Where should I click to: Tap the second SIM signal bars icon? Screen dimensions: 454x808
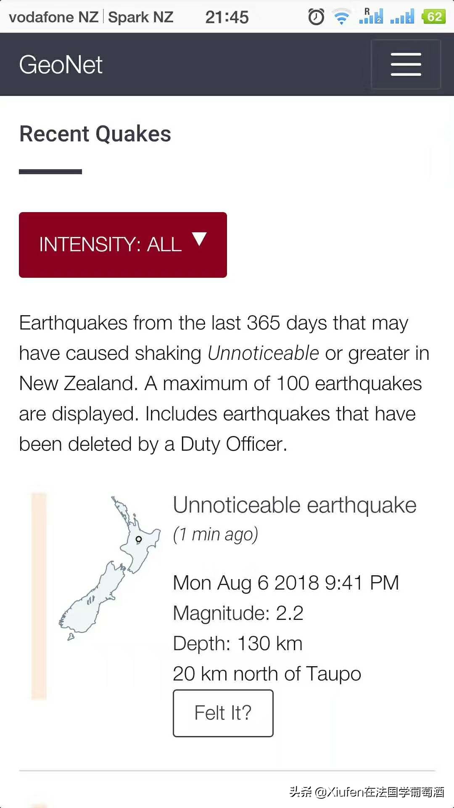402,17
